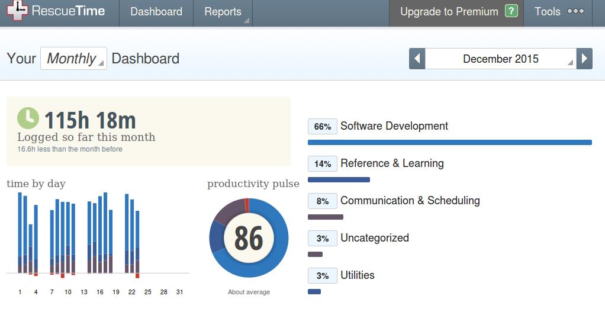Open the Utilities category
The image size is (605, 315).
click(358, 275)
